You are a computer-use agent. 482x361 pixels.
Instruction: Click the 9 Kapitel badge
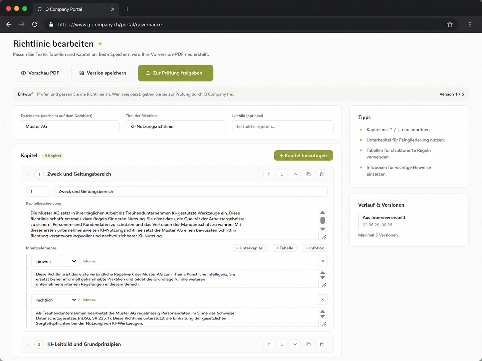pyautogui.click(x=53, y=156)
